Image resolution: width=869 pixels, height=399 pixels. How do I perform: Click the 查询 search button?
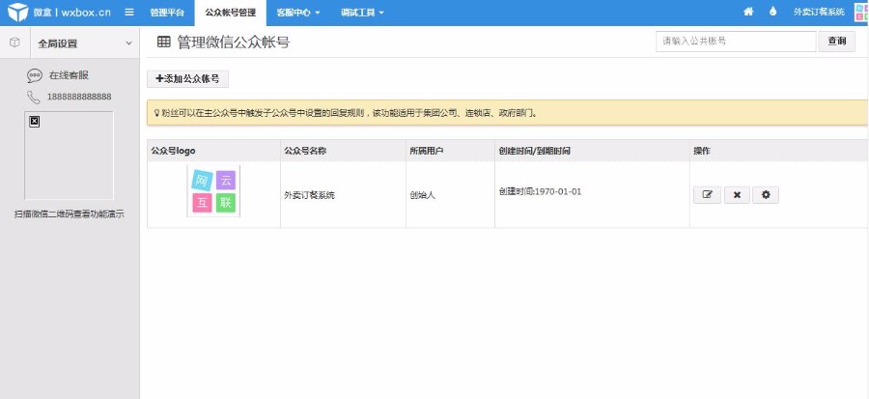click(836, 41)
